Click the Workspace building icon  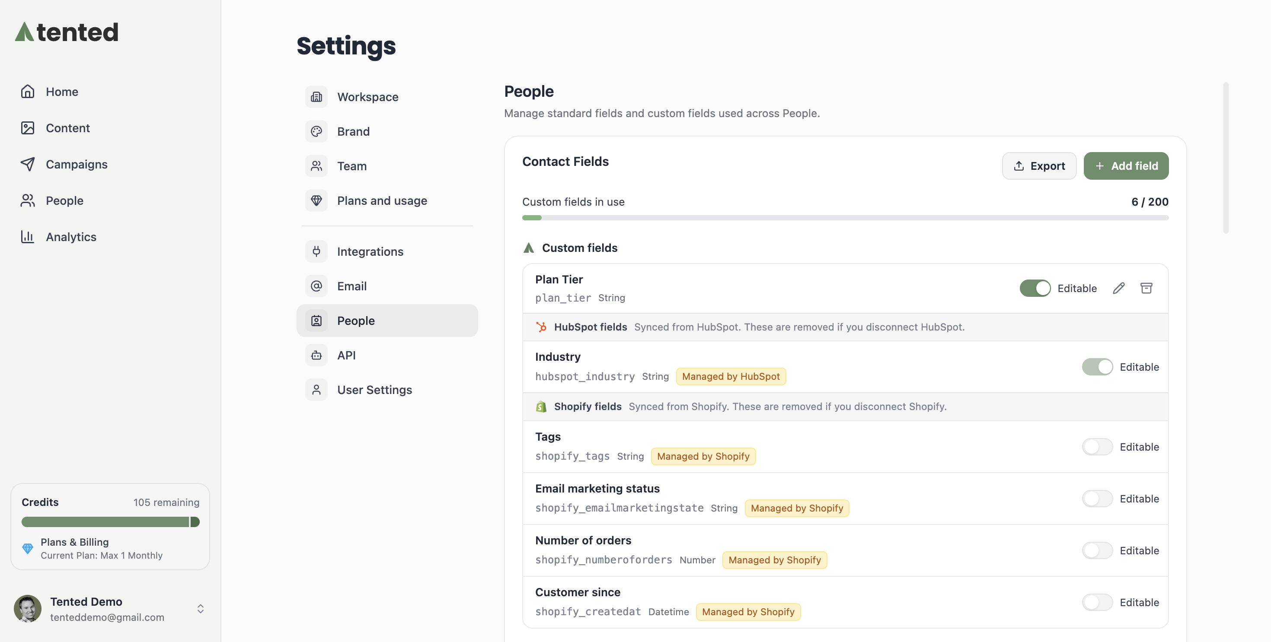tap(316, 97)
